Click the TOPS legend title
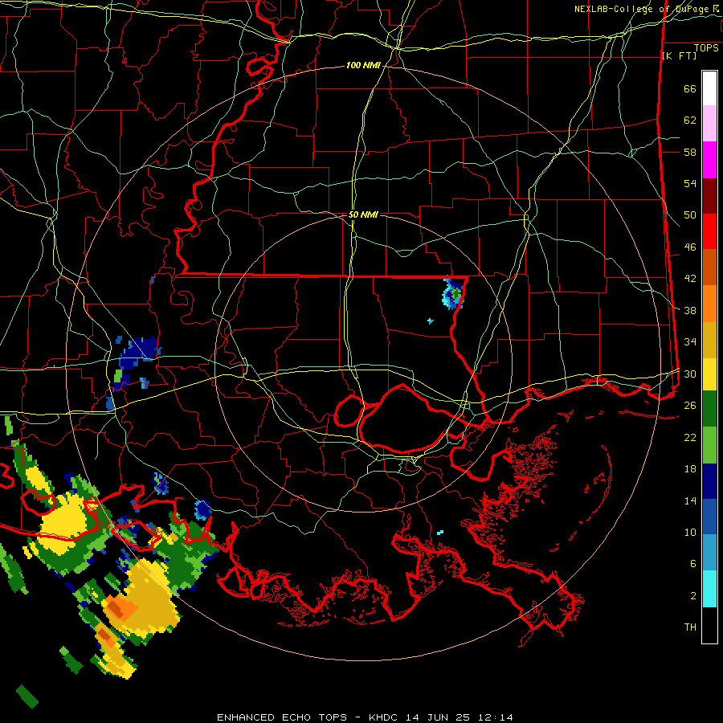Image resolution: width=723 pixels, height=723 pixels. point(706,48)
